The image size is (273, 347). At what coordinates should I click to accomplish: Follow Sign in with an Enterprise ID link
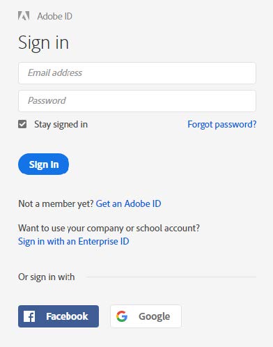(x=74, y=242)
